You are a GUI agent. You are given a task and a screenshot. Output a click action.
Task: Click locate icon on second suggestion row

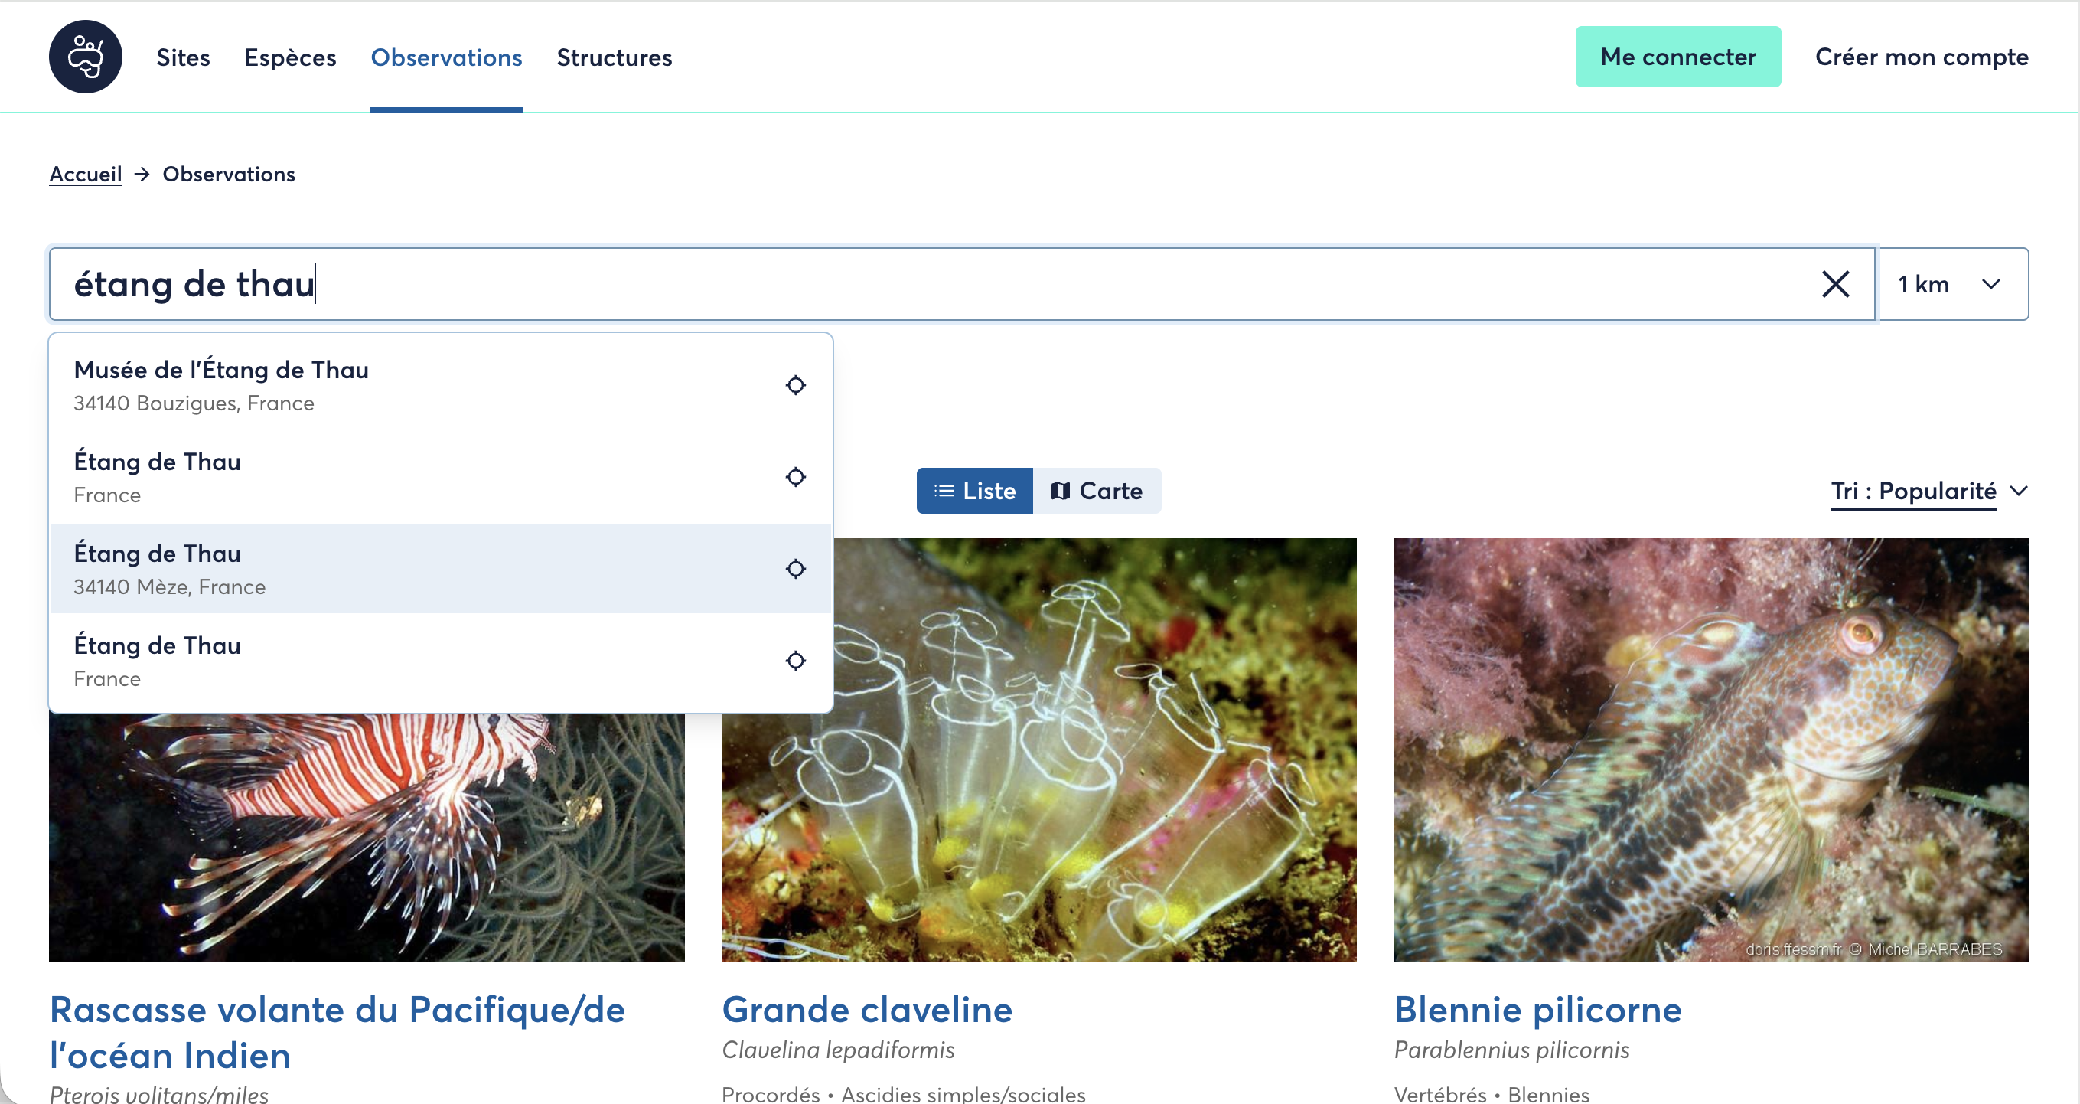(x=795, y=477)
